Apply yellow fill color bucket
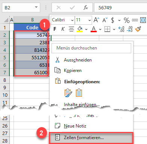 pyautogui.click(x=80, y=29)
